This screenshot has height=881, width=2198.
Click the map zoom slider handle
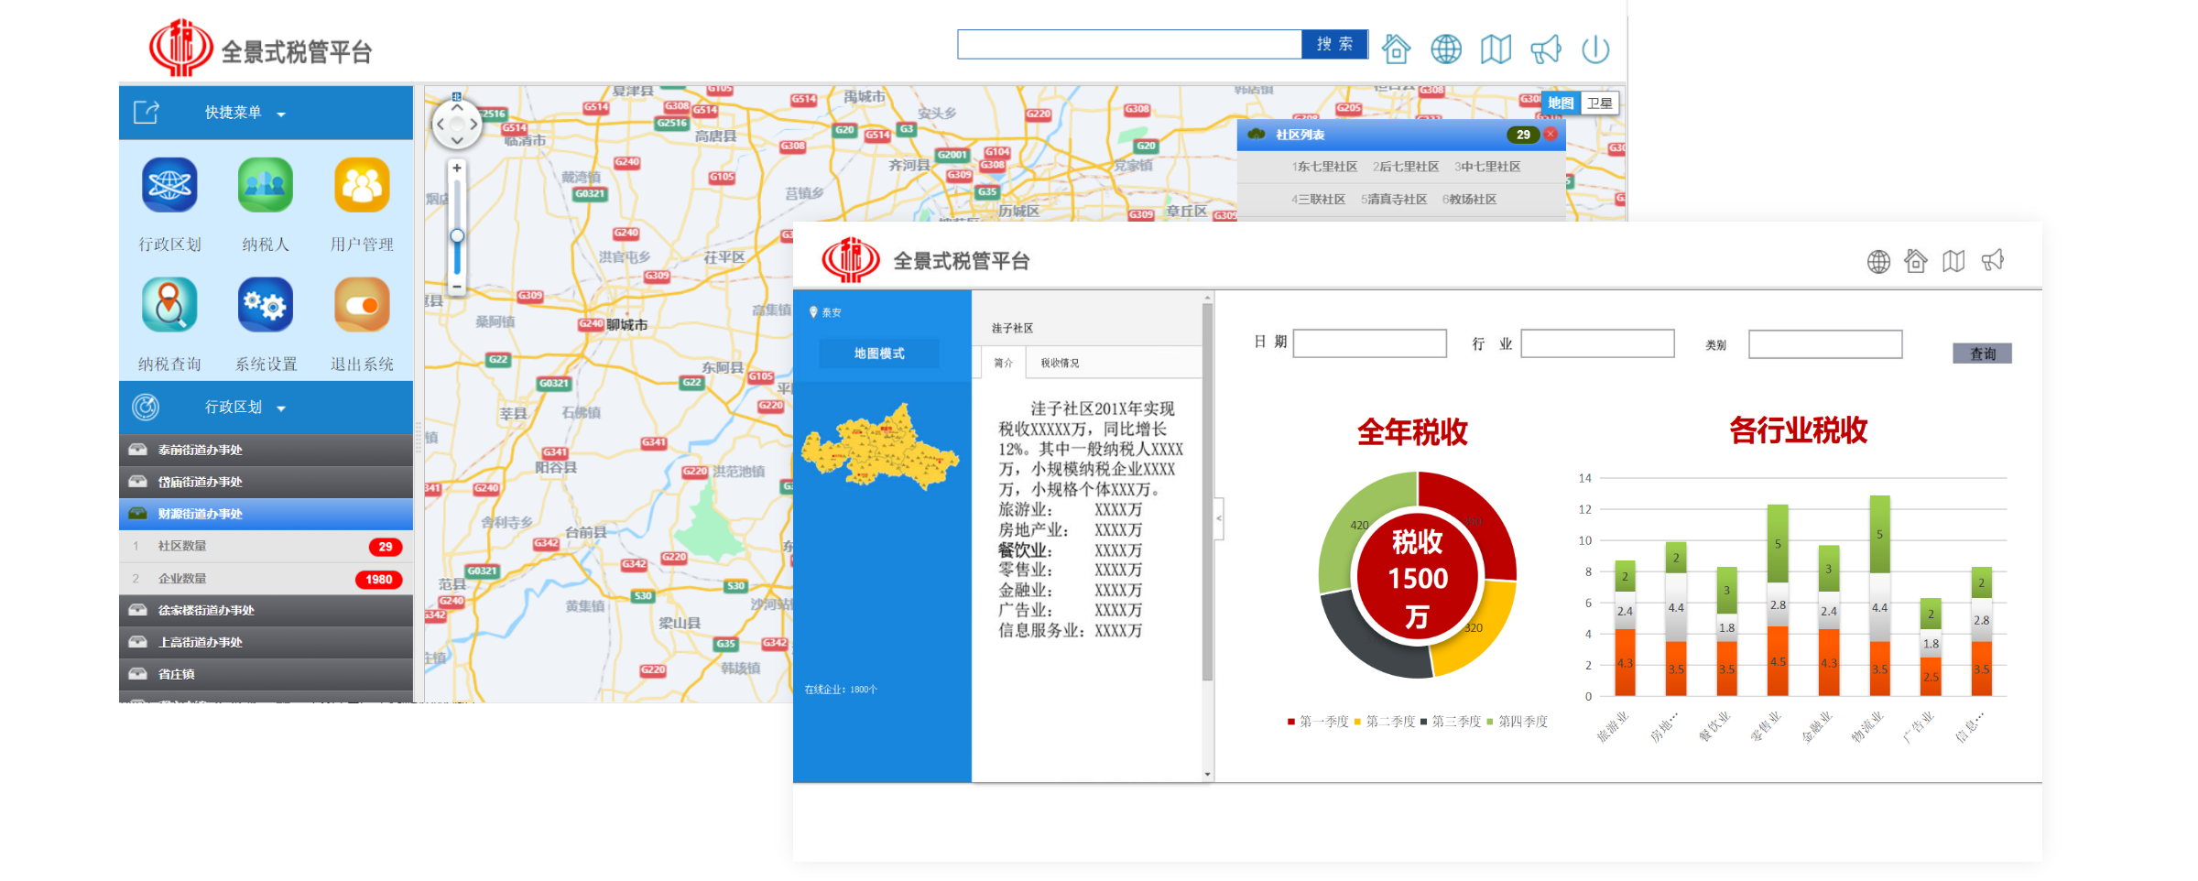click(457, 236)
